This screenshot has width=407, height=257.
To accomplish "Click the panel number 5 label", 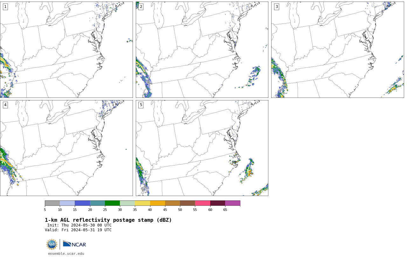I will click(141, 105).
